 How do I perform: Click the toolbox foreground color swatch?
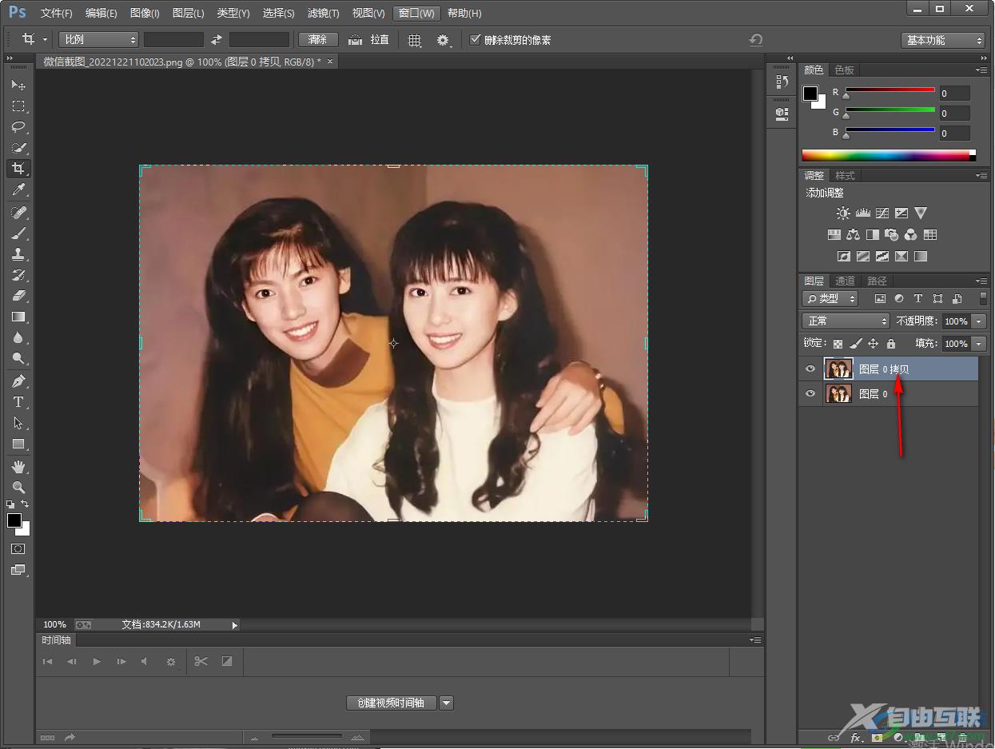point(14,520)
